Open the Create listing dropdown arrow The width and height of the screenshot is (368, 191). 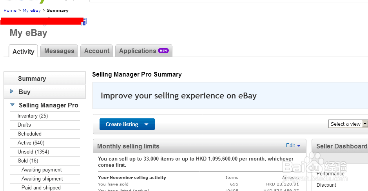[147, 124]
